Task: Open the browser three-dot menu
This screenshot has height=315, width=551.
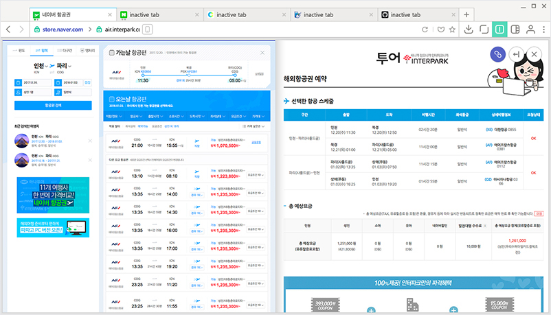Action: point(544,30)
